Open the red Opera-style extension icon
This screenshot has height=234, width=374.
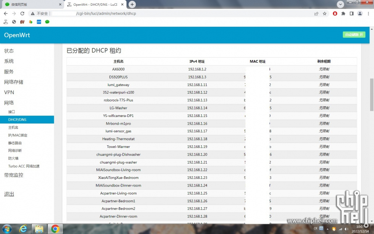[335, 14]
